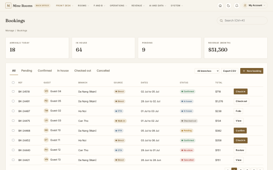The height and width of the screenshot is (170, 273).
Task: Click VH avatar for Guest 04
Action: [x=46, y=91]
